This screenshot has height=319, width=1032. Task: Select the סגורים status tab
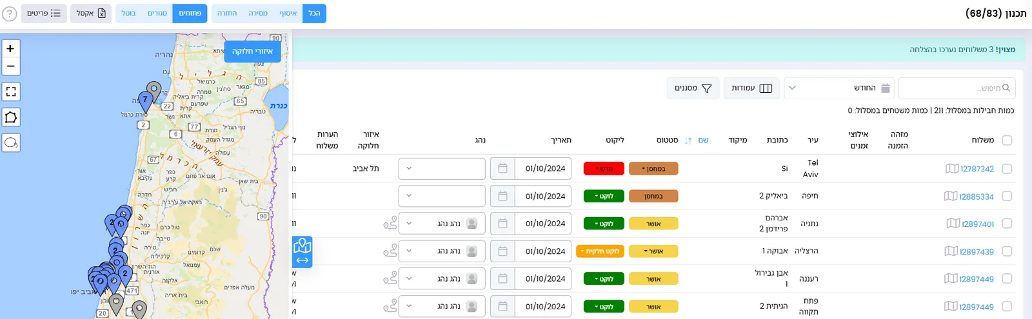pos(157,14)
